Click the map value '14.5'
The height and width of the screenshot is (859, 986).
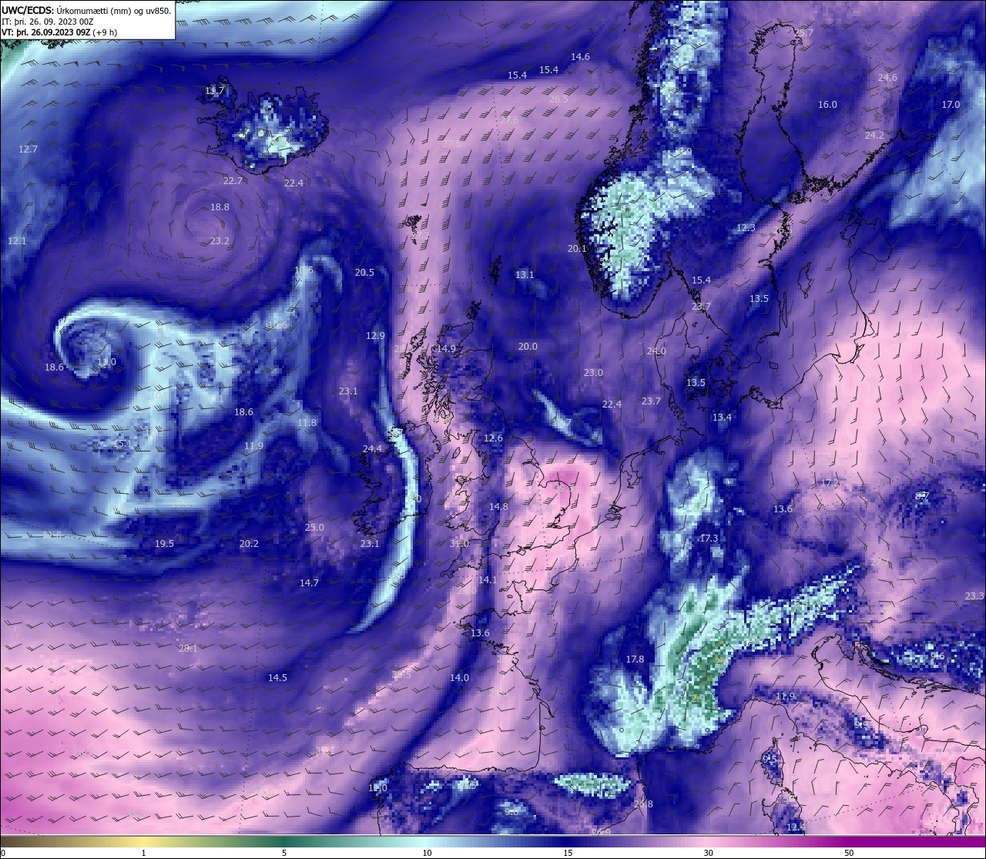tap(277, 678)
